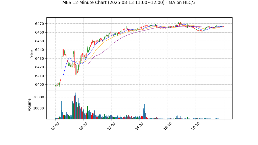Click the 6450 price axis label

39,41
